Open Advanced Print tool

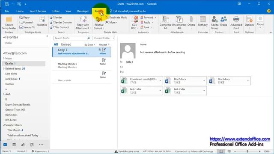pos(236,23)
